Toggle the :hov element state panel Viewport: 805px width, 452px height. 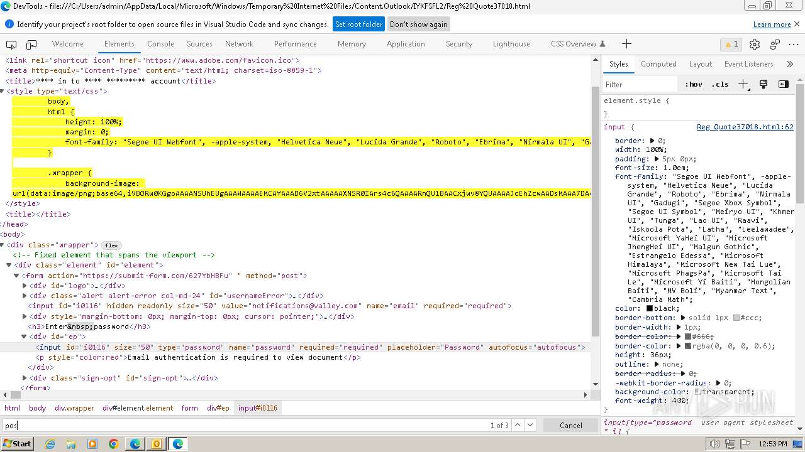[694, 84]
